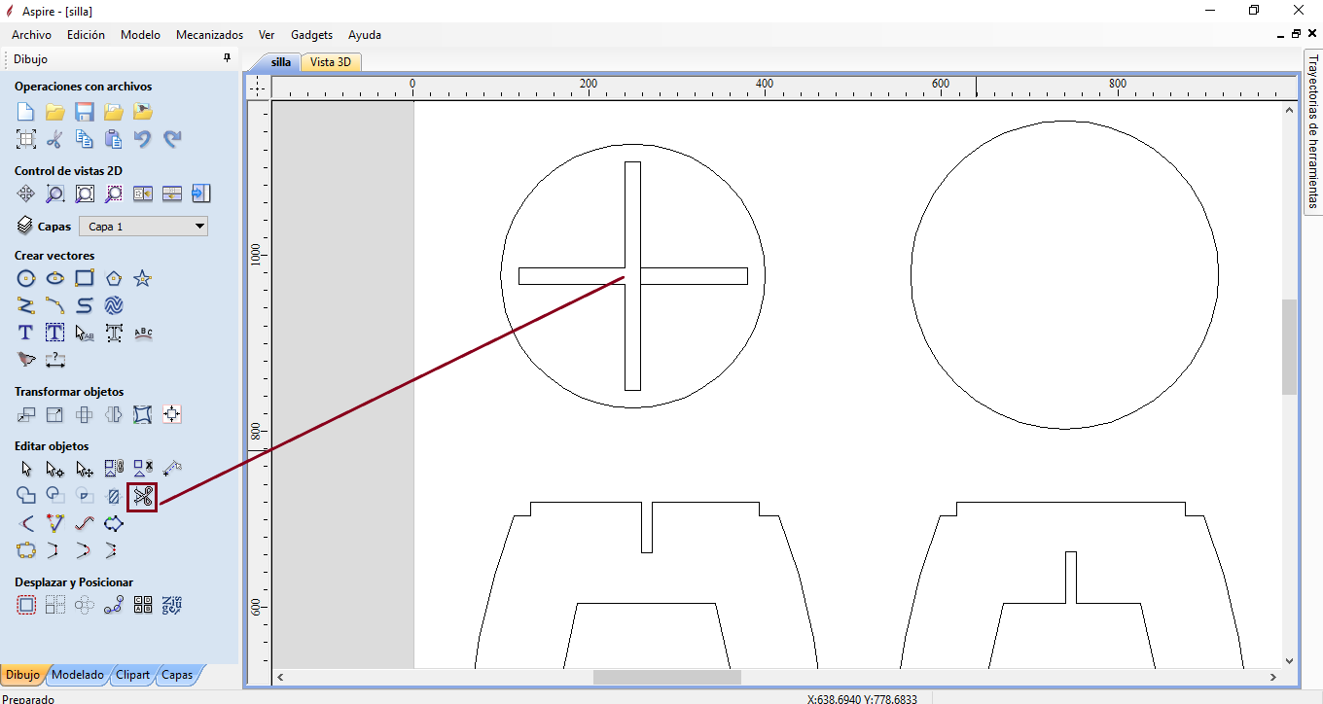Toggle the Dibujo panel pin

pyautogui.click(x=228, y=59)
